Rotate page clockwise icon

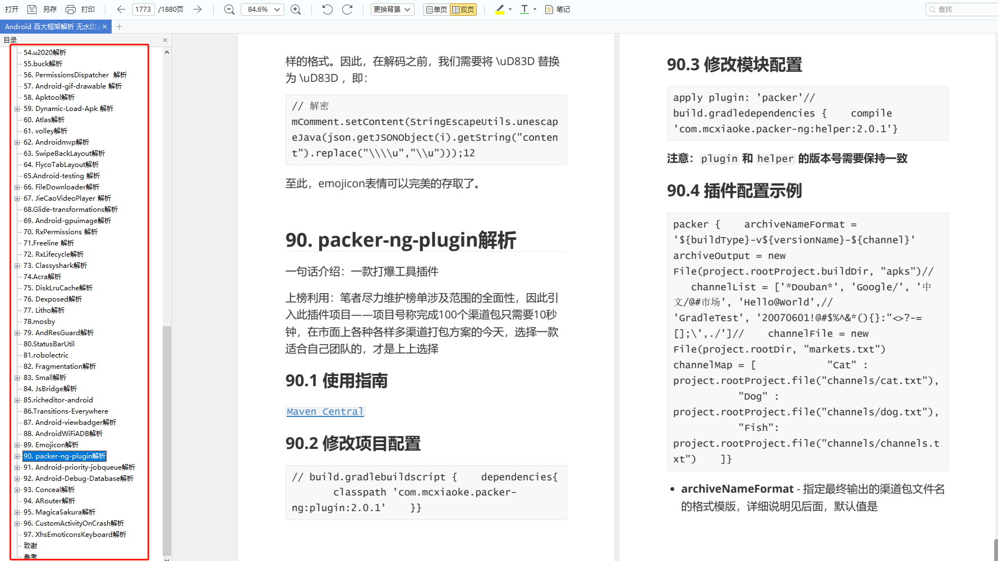click(347, 10)
